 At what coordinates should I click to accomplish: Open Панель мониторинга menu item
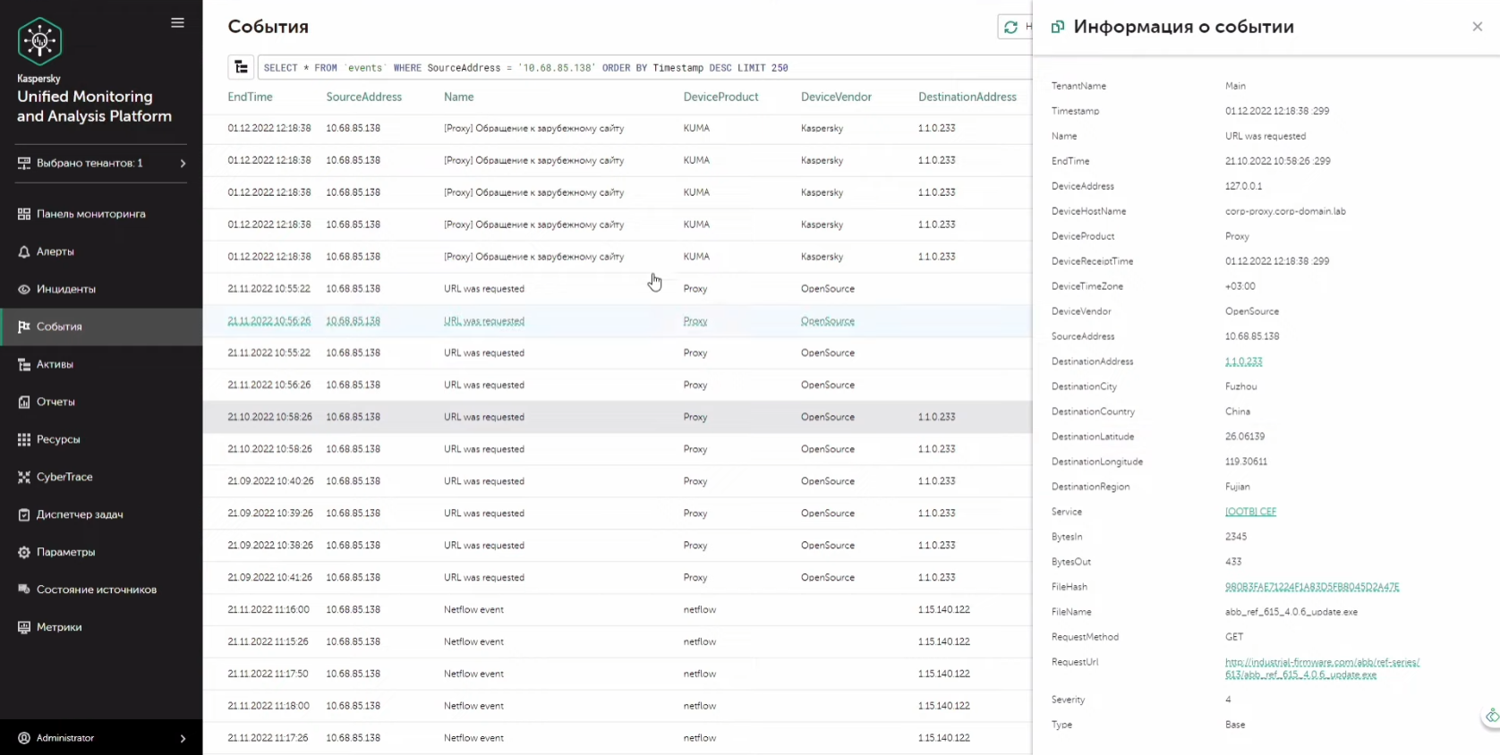pos(90,214)
